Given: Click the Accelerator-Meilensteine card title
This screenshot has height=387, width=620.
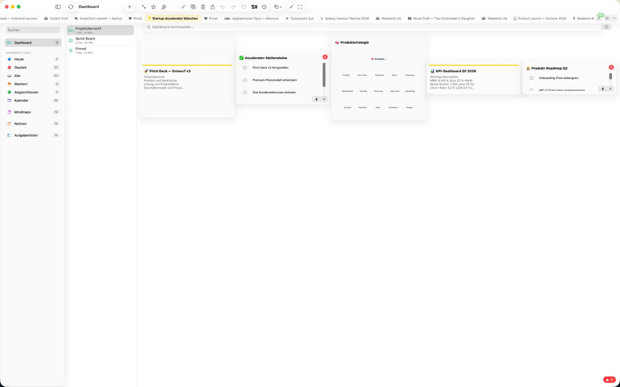Looking at the screenshot, I should 266,58.
